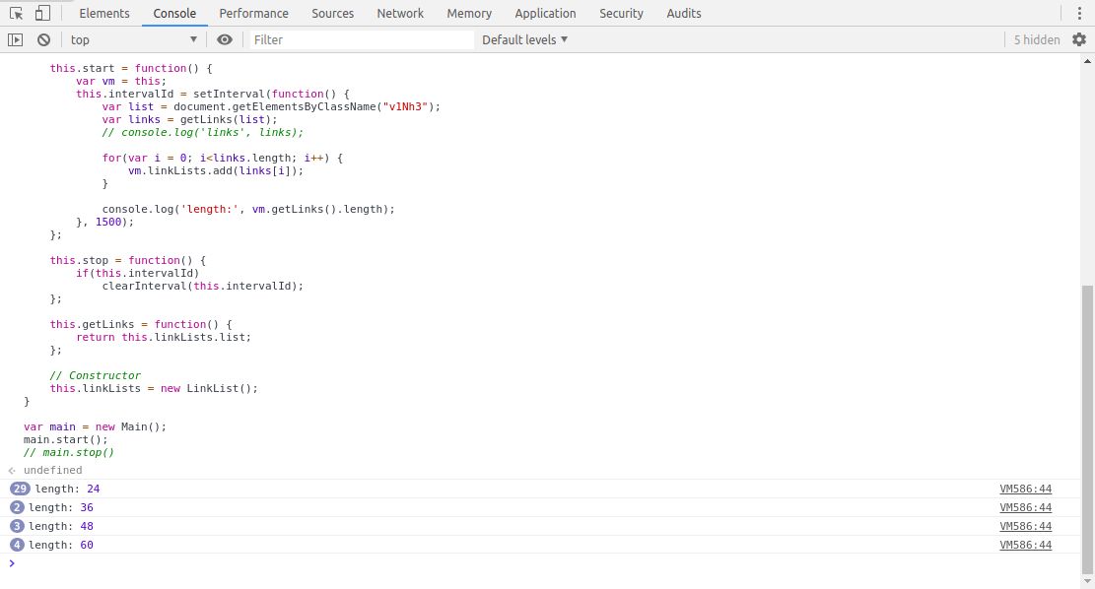Clear the console with the ban icon
This screenshot has width=1095, height=589.
click(x=43, y=39)
